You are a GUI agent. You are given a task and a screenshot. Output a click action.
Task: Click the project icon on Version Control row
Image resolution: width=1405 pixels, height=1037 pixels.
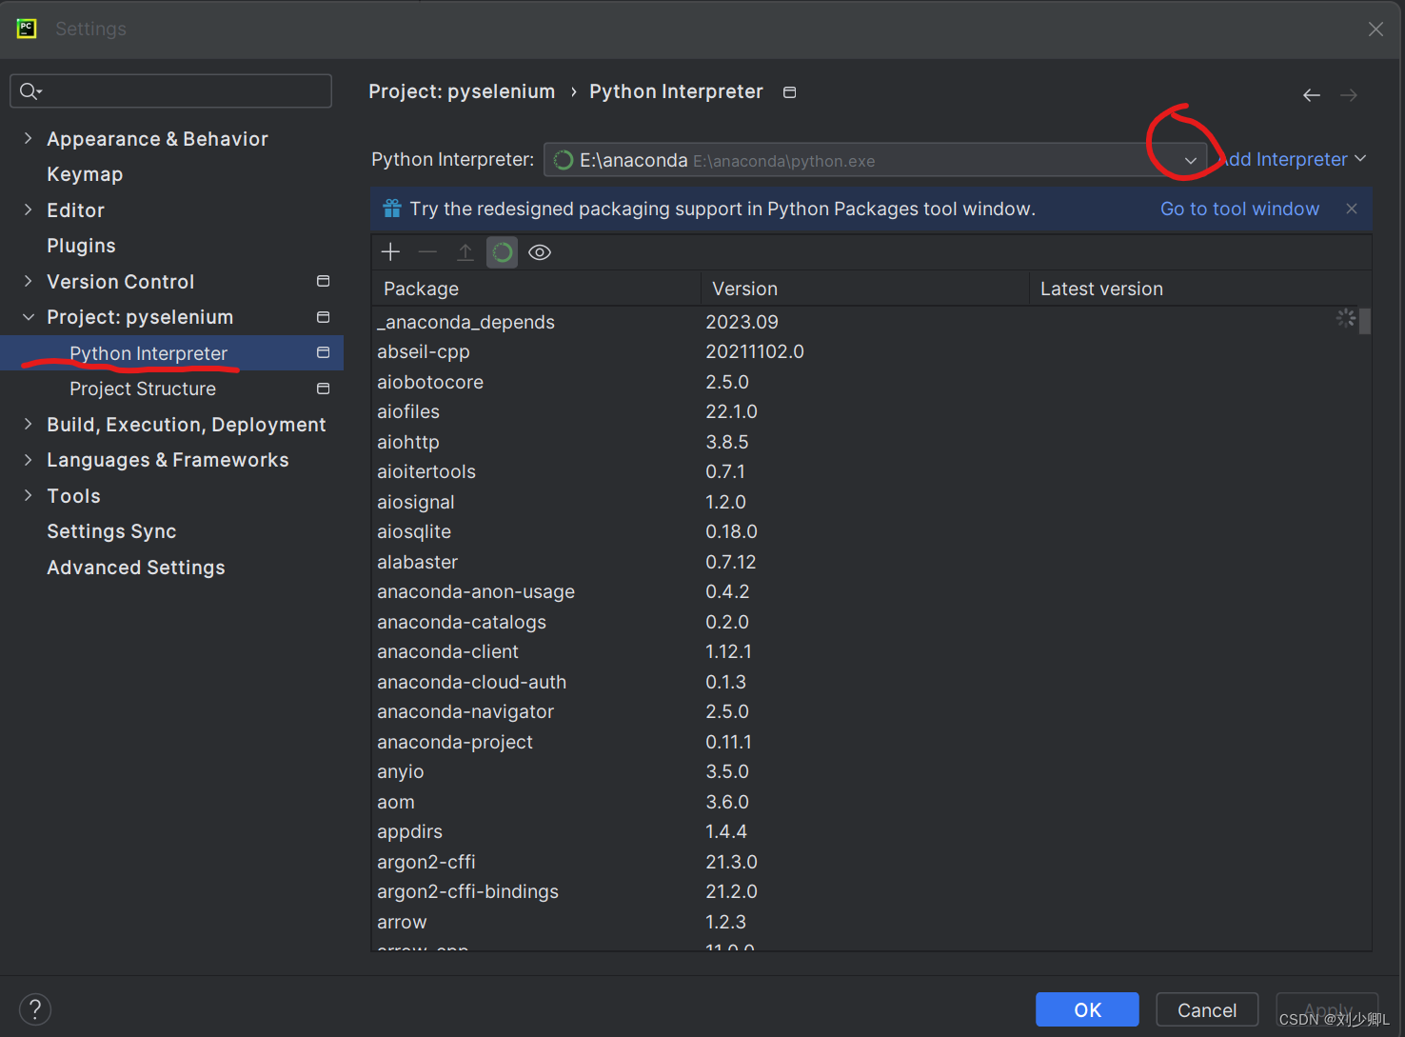click(323, 281)
